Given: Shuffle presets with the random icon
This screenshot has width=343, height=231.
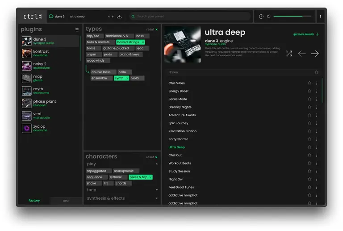Looking at the screenshot, I should [289, 53].
